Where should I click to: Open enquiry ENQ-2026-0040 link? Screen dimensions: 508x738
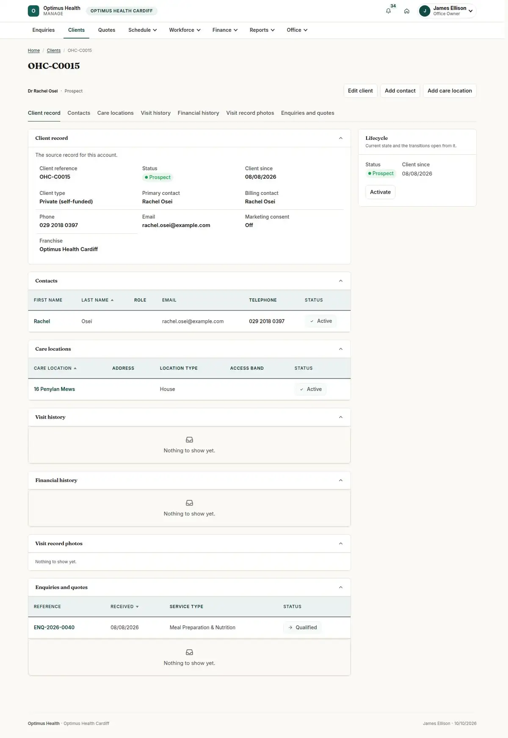click(x=54, y=627)
